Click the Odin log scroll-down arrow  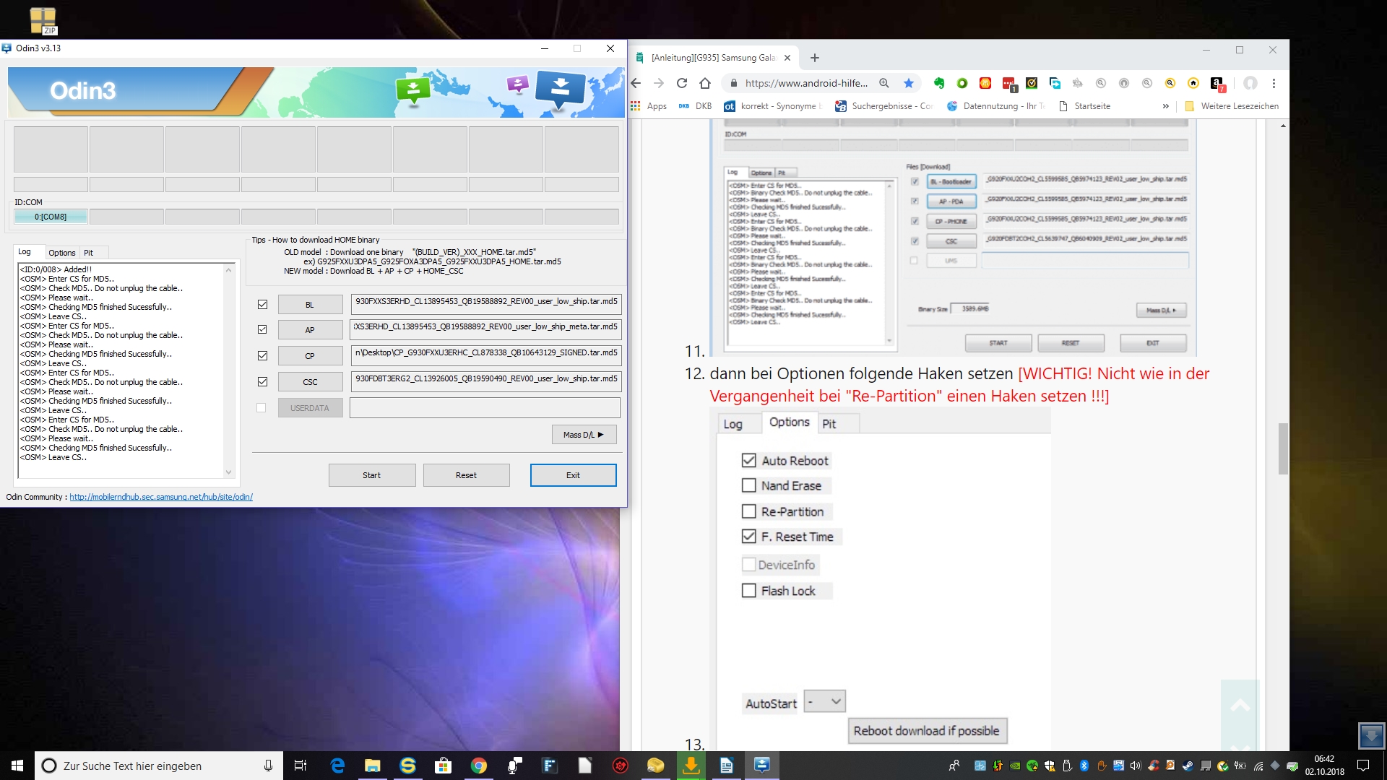[229, 473]
